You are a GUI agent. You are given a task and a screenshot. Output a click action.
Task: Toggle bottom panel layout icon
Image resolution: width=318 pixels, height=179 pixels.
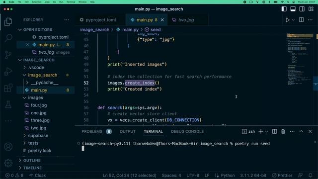pyautogui.click(x=293, y=9)
